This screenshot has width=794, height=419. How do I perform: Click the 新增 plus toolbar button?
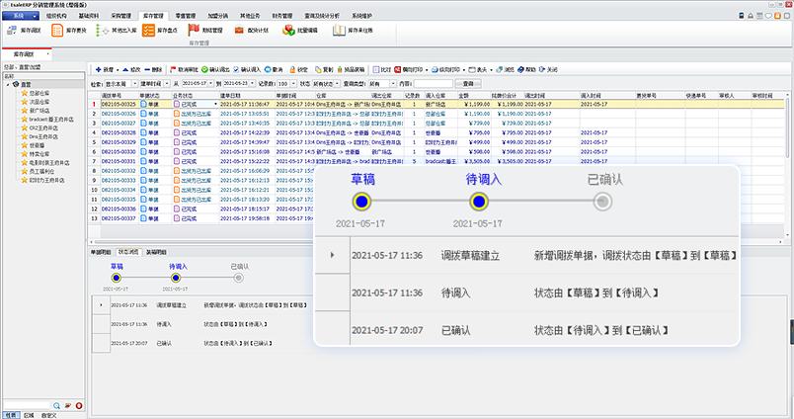[x=105, y=70]
